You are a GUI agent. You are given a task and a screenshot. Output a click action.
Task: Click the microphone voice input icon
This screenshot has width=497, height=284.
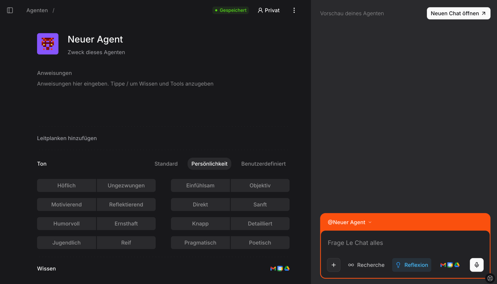coord(477,265)
